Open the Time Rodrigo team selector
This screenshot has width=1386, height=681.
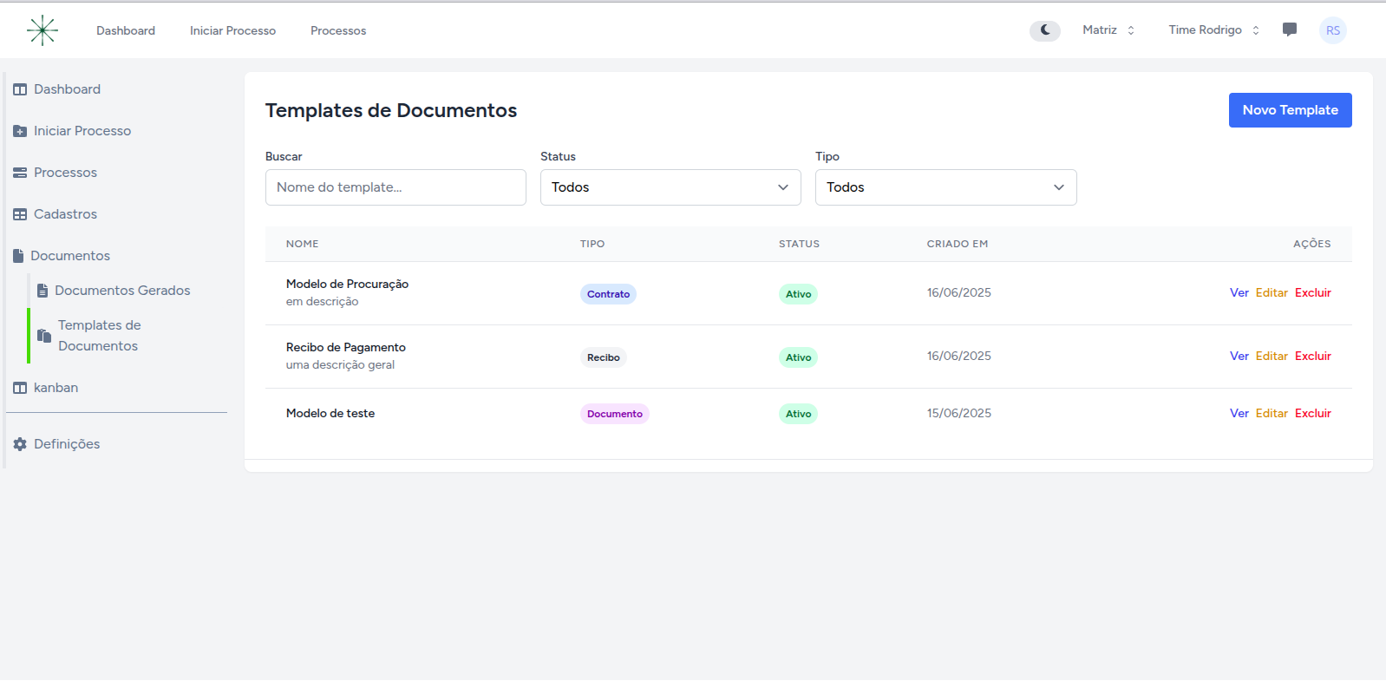[x=1213, y=29]
